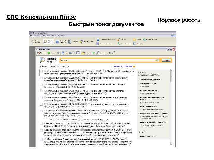Click the font size icon in inner toolbar
Screen dimensions: 214x160
[97, 53]
